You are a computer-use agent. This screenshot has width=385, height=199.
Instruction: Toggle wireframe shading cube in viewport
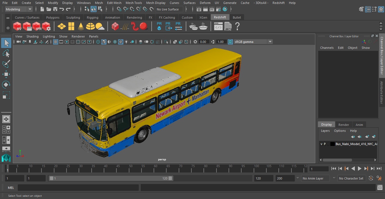pos(98,42)
